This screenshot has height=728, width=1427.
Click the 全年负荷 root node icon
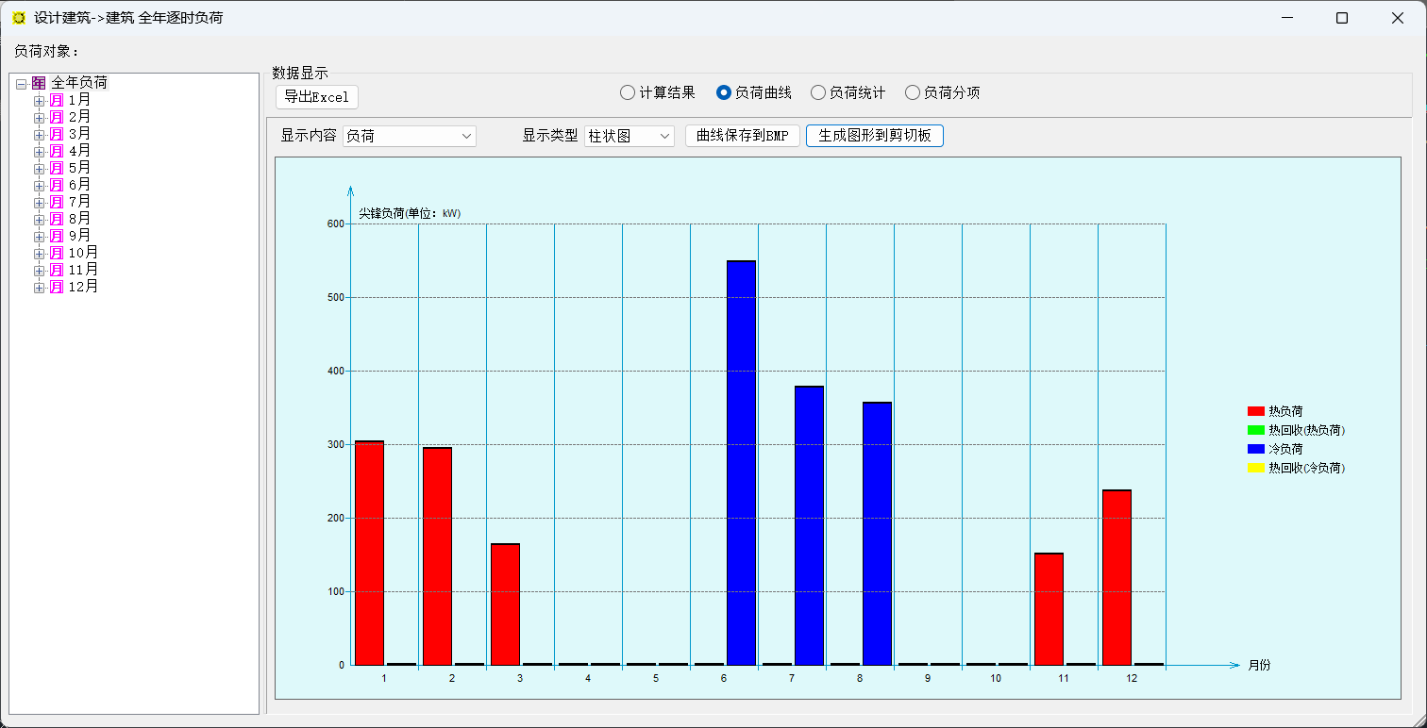pyautogui.click(x=39, y=83)
